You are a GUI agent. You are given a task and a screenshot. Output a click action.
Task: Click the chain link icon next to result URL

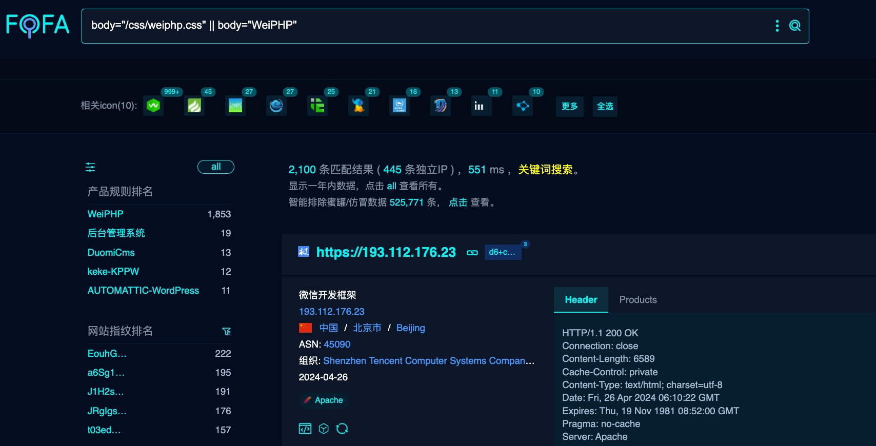tap(472, 253)
